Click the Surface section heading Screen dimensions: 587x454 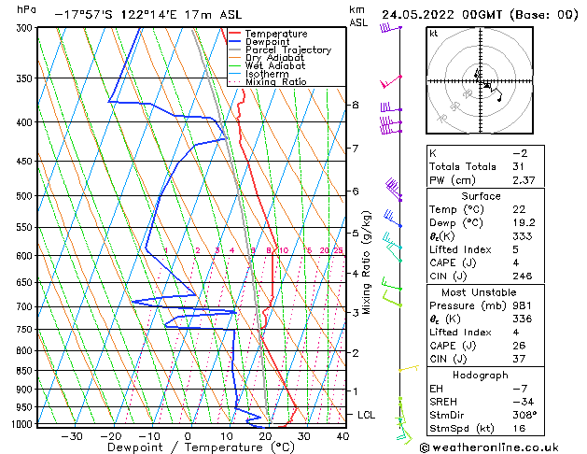point(481,196)
